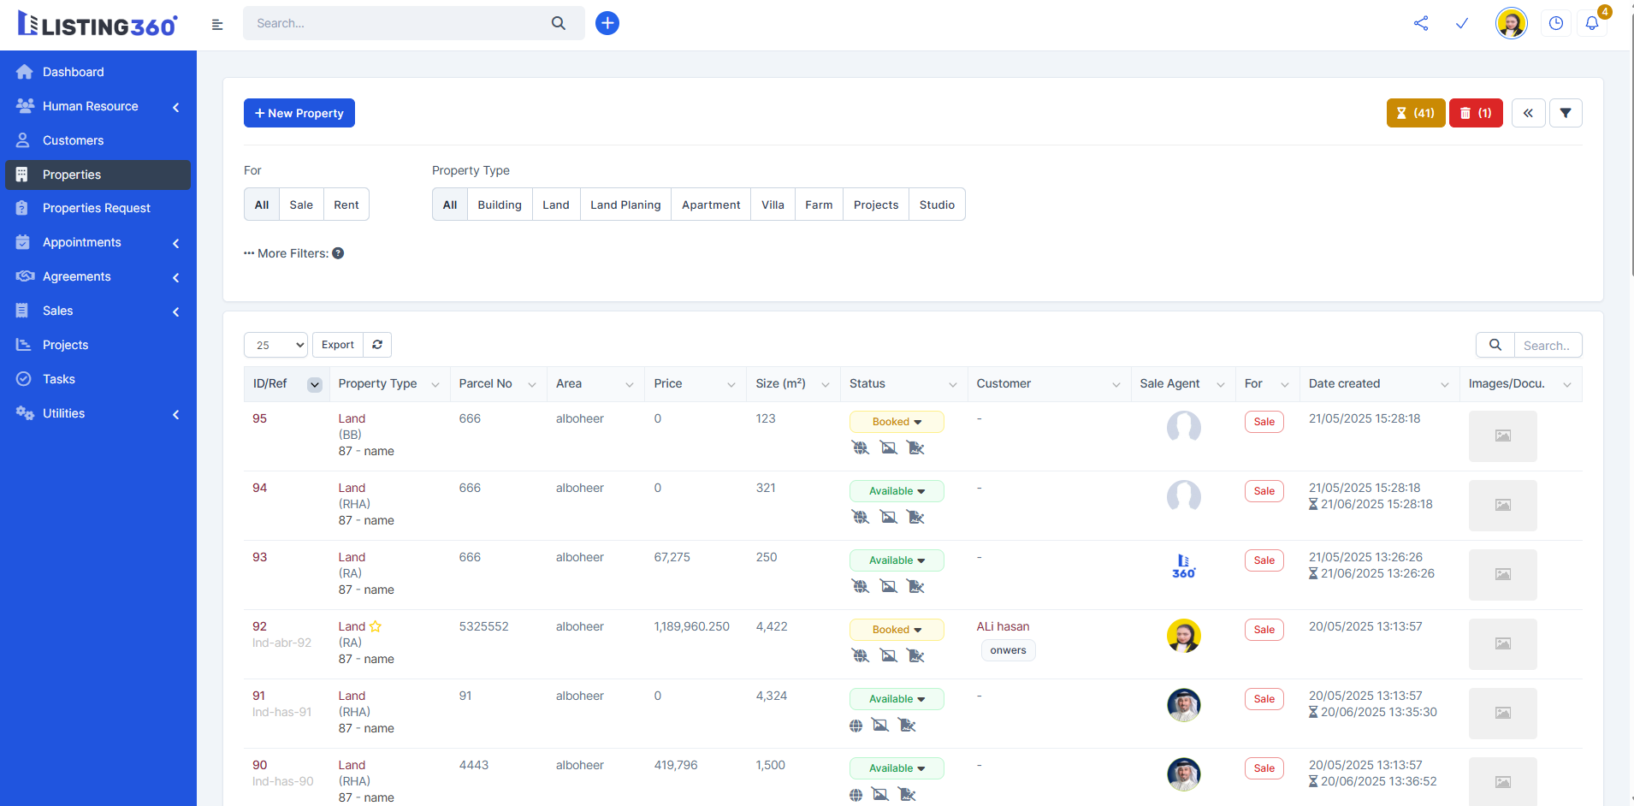
Task: Expand the Agreements sidebar menu
Action: 98,276
